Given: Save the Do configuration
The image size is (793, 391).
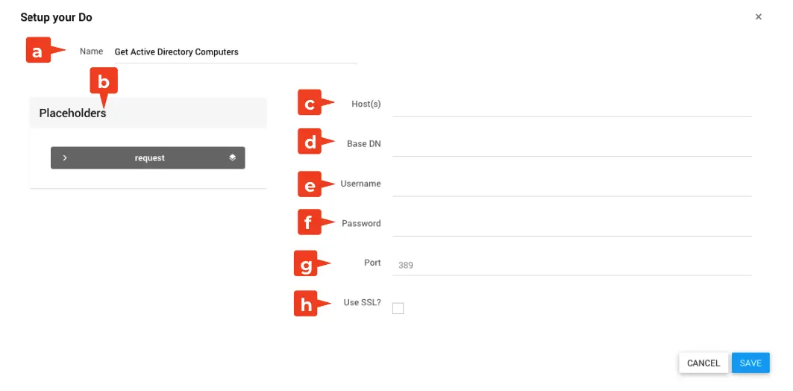Looking at the screenshot, I should click(750, 363).
